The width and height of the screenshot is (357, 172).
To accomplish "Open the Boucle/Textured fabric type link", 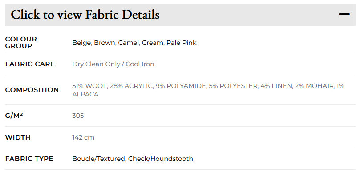I will (98, 159).
